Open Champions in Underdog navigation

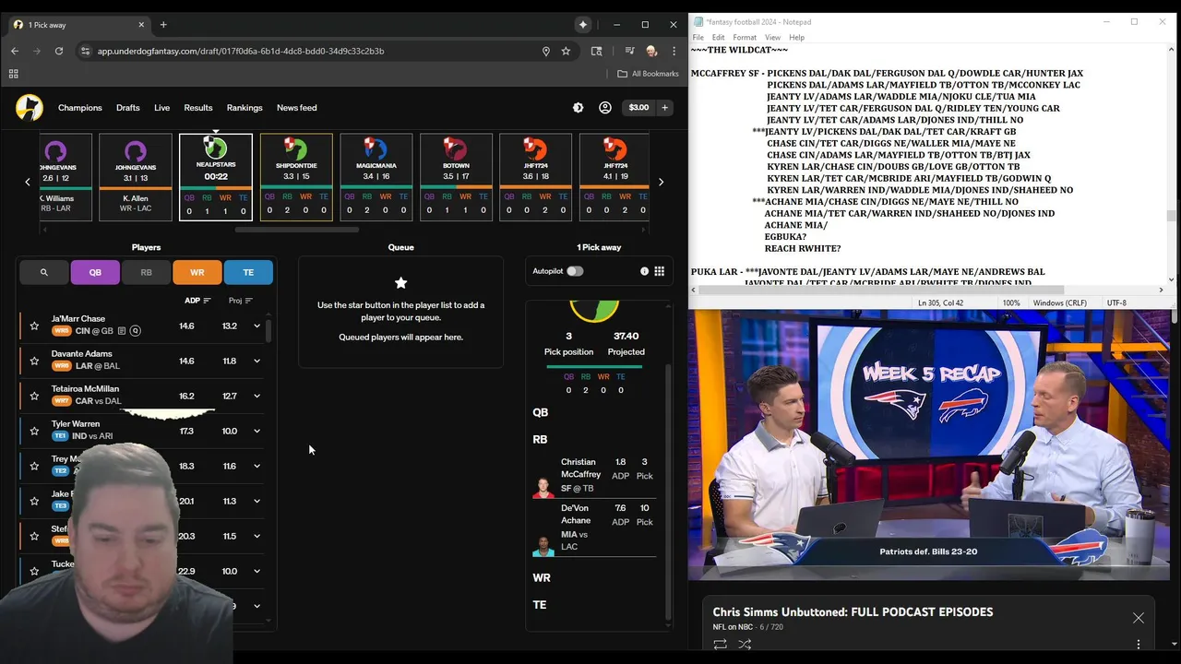[80, 108]
